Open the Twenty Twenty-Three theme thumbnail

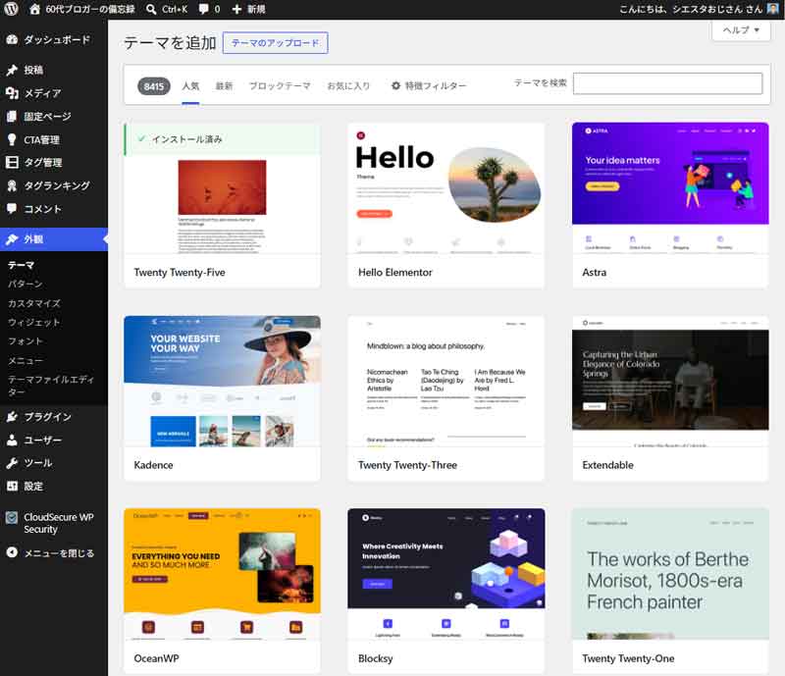446,381
